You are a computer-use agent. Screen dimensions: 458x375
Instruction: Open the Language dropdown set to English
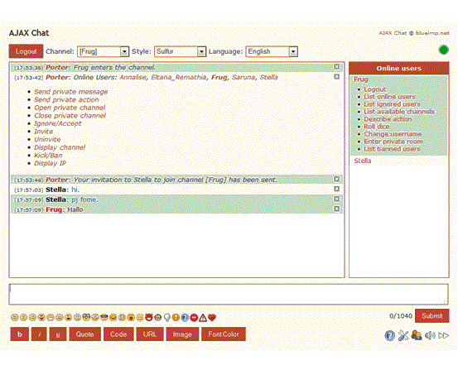pyautogui.click(x=272, y=51)
